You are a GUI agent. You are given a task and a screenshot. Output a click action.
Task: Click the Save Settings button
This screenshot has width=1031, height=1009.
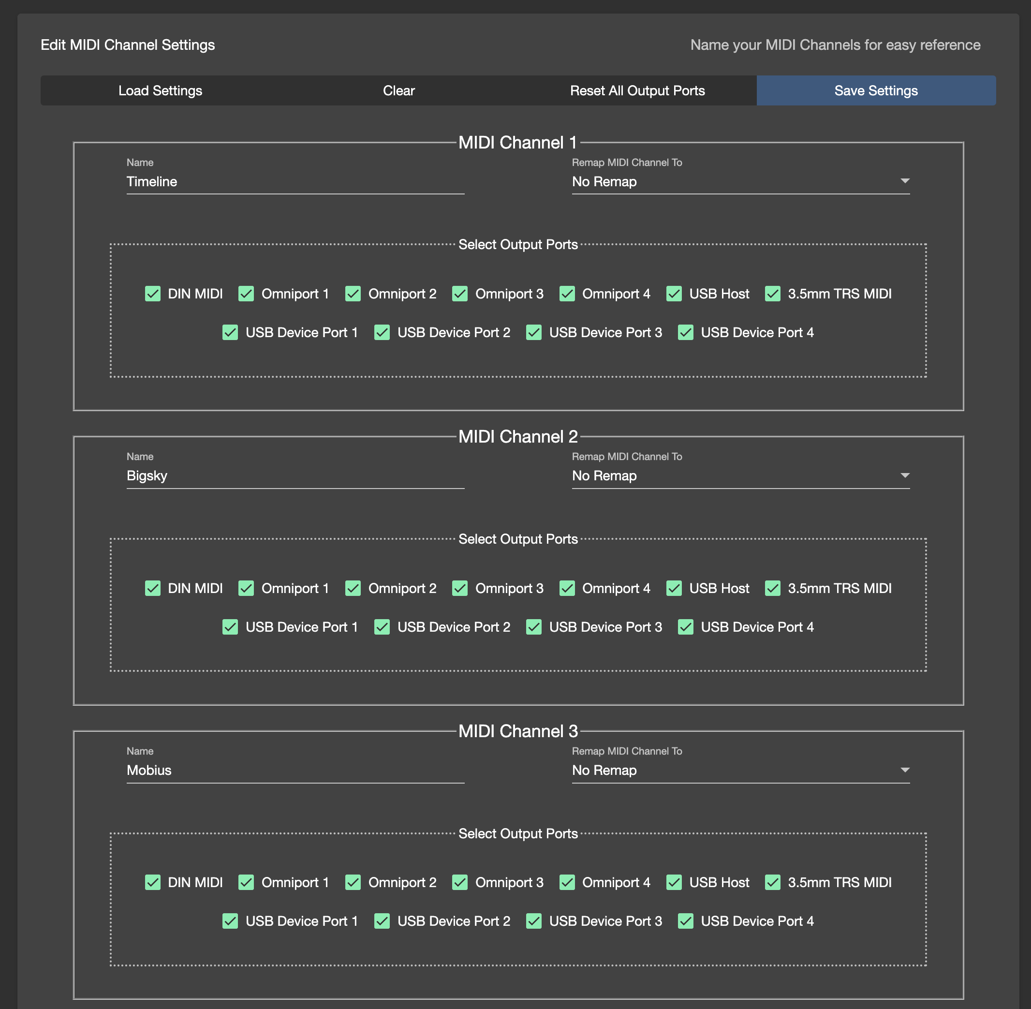point(875,90)
